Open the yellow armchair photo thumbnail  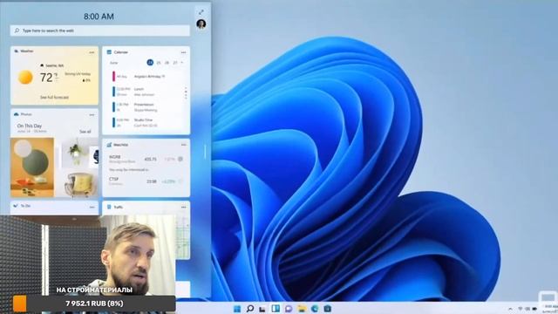[80, 184]
